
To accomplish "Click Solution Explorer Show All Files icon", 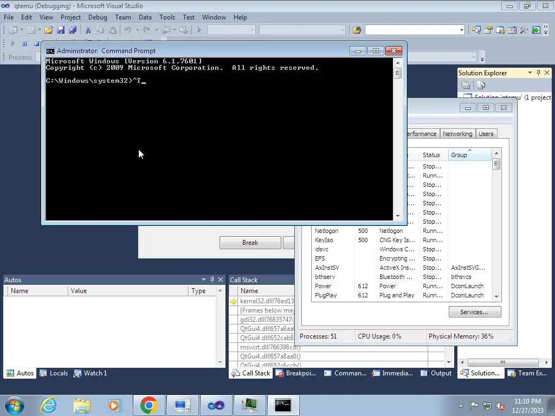I will 481,85.
